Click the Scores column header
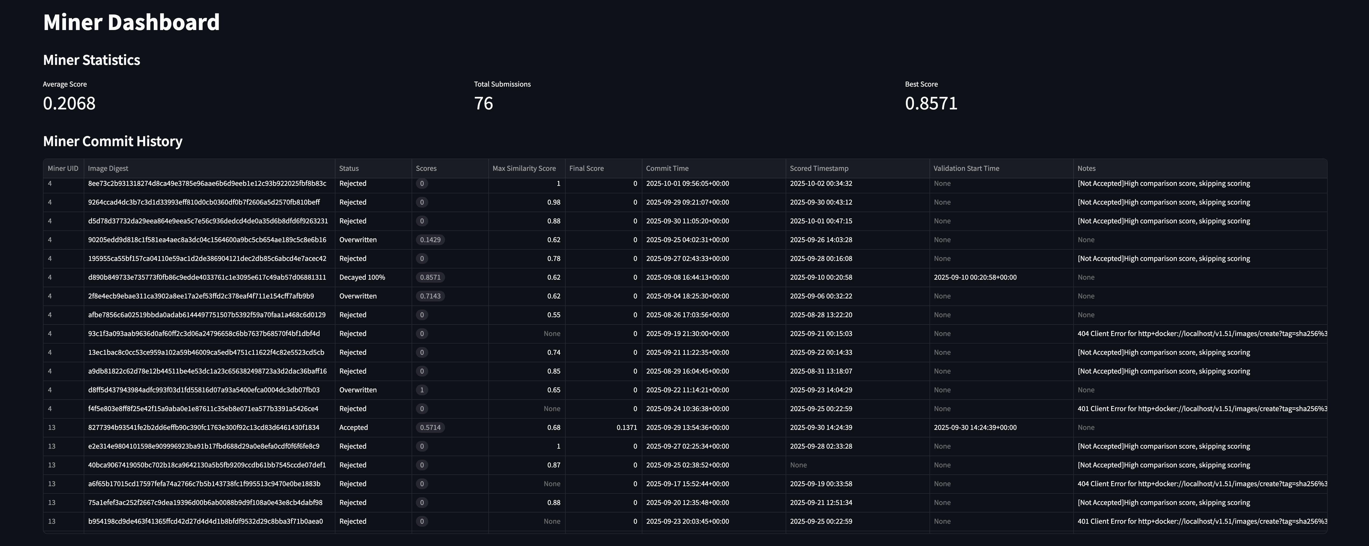The width and height of the screenshot is (1369, 546). 426,168
